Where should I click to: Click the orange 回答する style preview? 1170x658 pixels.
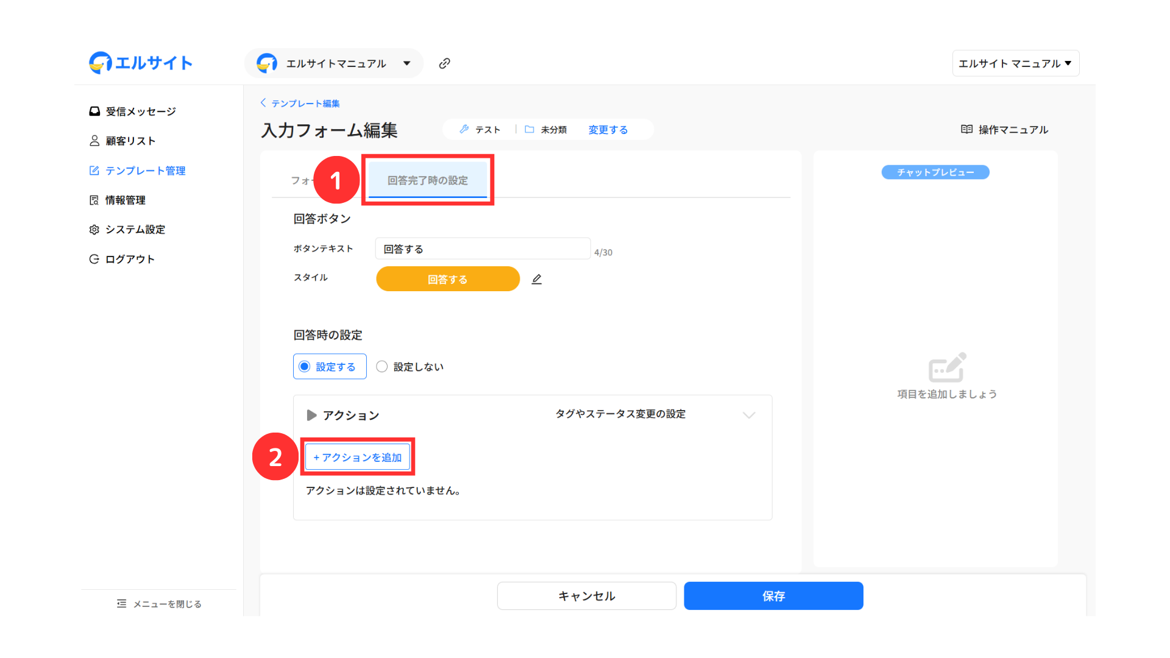(448, 279)
